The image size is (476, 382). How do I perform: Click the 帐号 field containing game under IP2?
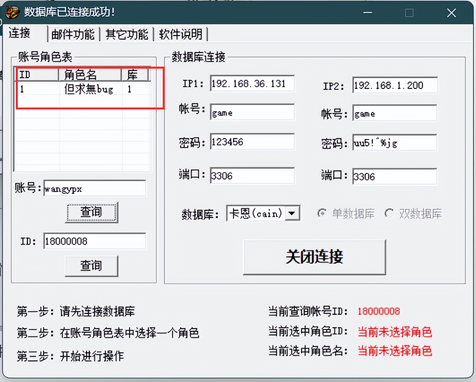395,113
